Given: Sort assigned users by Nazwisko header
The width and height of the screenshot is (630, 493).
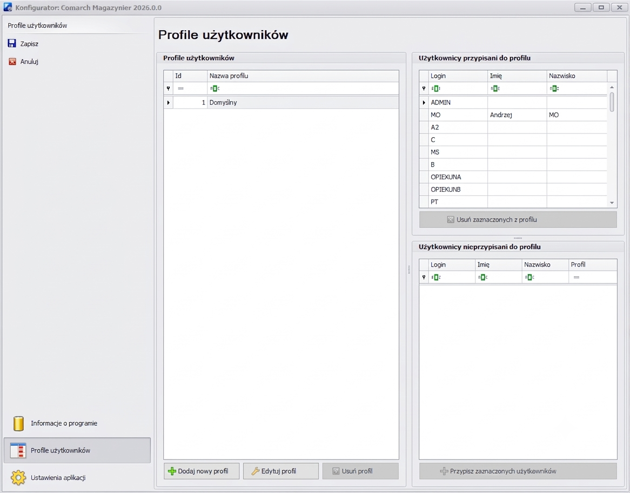Looking at the screenshot, I should 577,76.
